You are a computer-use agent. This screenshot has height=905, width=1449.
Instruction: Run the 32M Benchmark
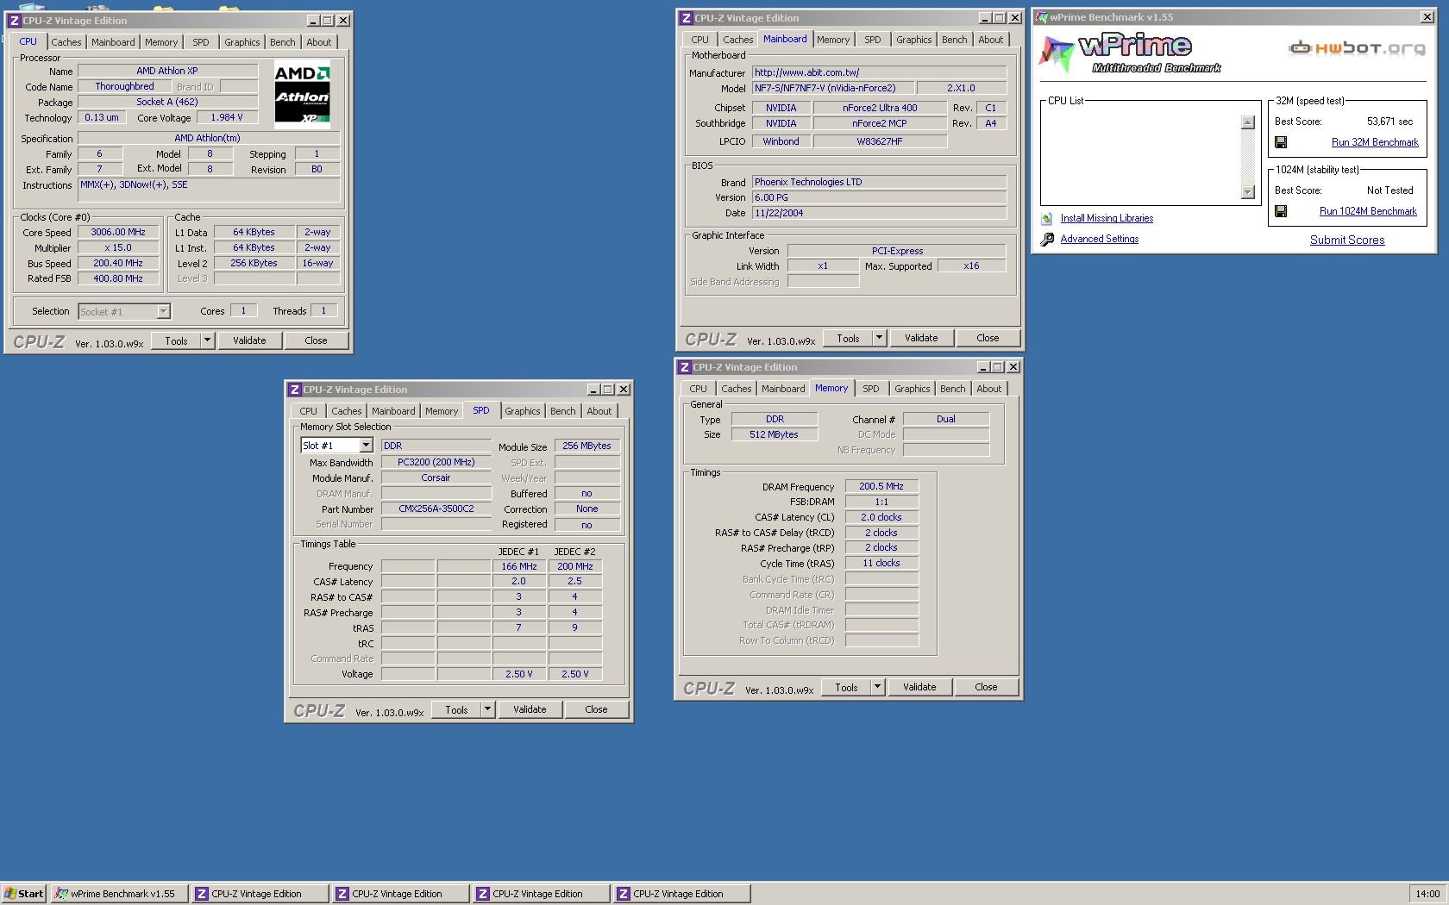coord(1375,142)
